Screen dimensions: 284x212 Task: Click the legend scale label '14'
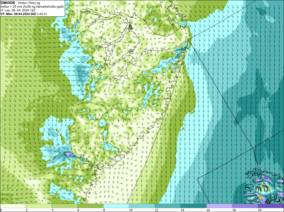[x=182, y=210]
